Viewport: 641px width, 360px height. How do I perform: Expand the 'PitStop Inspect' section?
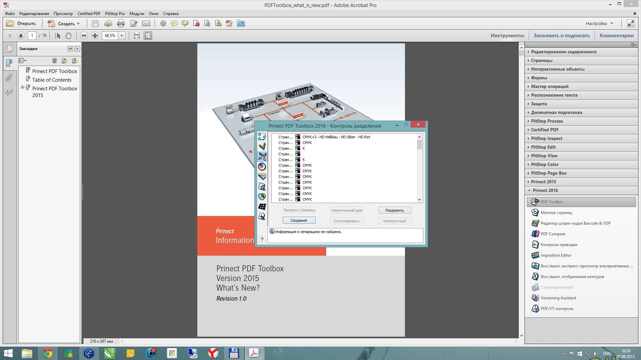point(581,138)
